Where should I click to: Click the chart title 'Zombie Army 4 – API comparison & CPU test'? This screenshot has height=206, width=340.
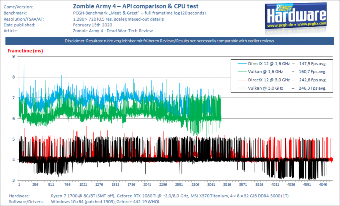click(x=136, y=6)
